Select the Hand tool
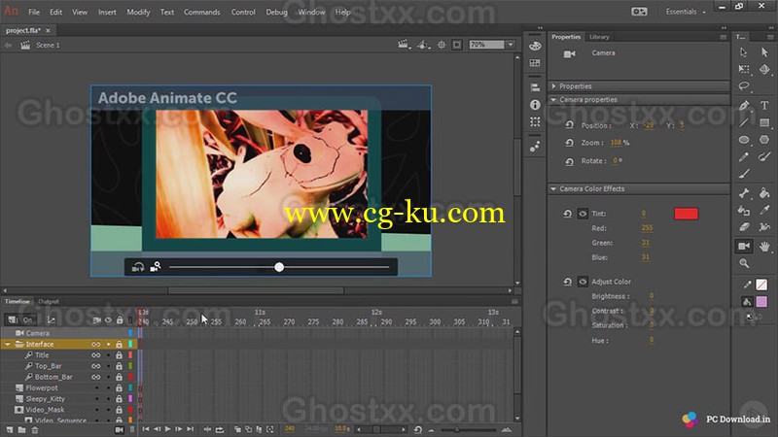The height and width of the screenshot is (437, 778). point(764,247)
